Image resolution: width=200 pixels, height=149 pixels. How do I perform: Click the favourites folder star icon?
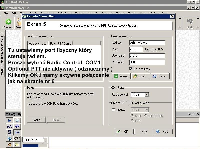pyautogui.click(x=17, y=145)
